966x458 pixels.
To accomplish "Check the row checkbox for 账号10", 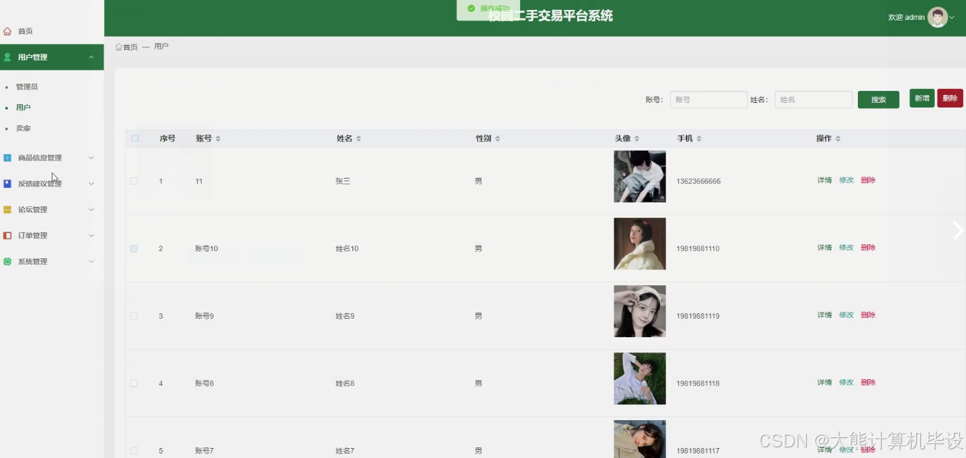I will (x=134, y=249).
